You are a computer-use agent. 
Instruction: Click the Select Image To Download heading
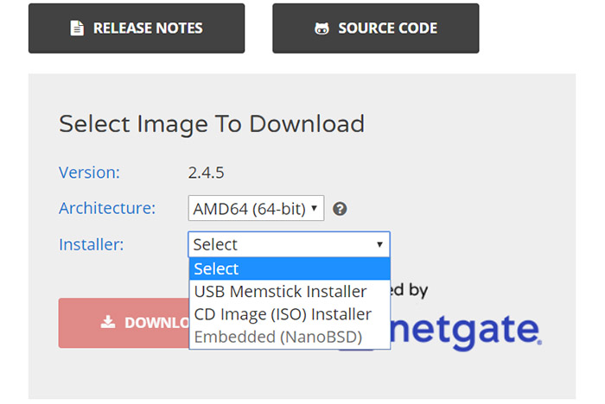[x=212, y=124]
